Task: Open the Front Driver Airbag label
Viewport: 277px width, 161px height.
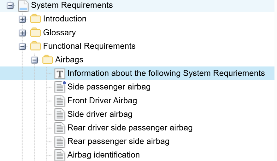Action: coord(102,101)
